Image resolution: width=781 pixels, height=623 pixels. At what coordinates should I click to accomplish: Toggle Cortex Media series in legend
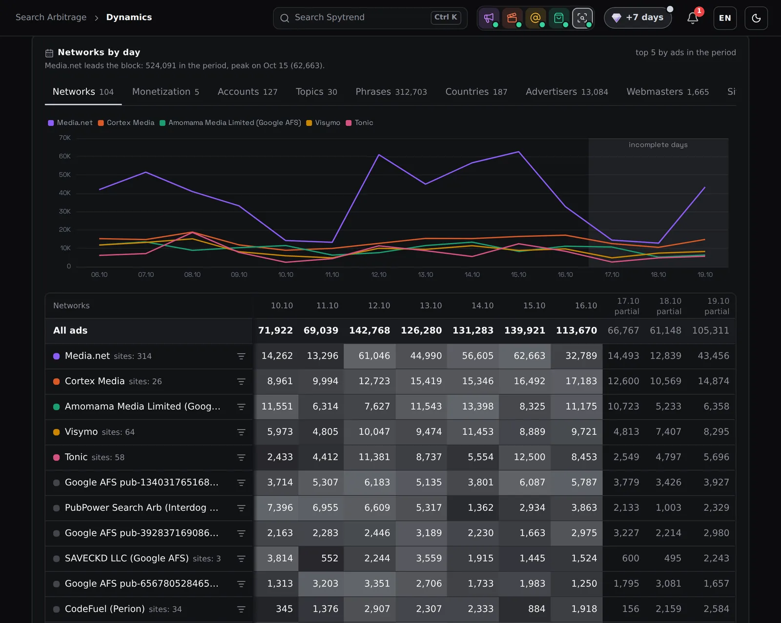click(x=126, y=123)
